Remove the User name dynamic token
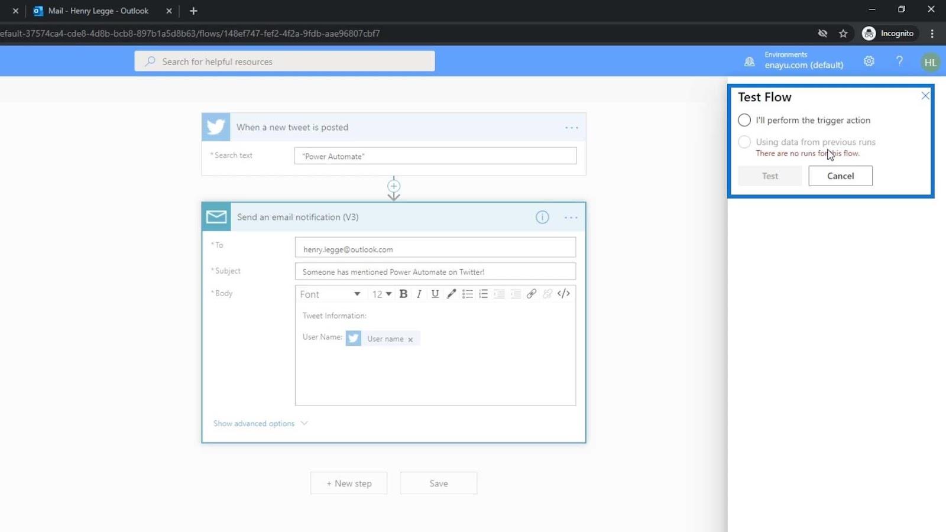This screenshot has height=532, width=946. coord(410,339)
